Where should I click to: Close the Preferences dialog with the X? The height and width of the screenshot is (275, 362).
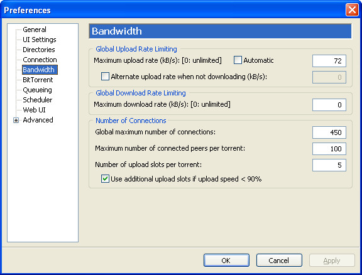[352, 10]
